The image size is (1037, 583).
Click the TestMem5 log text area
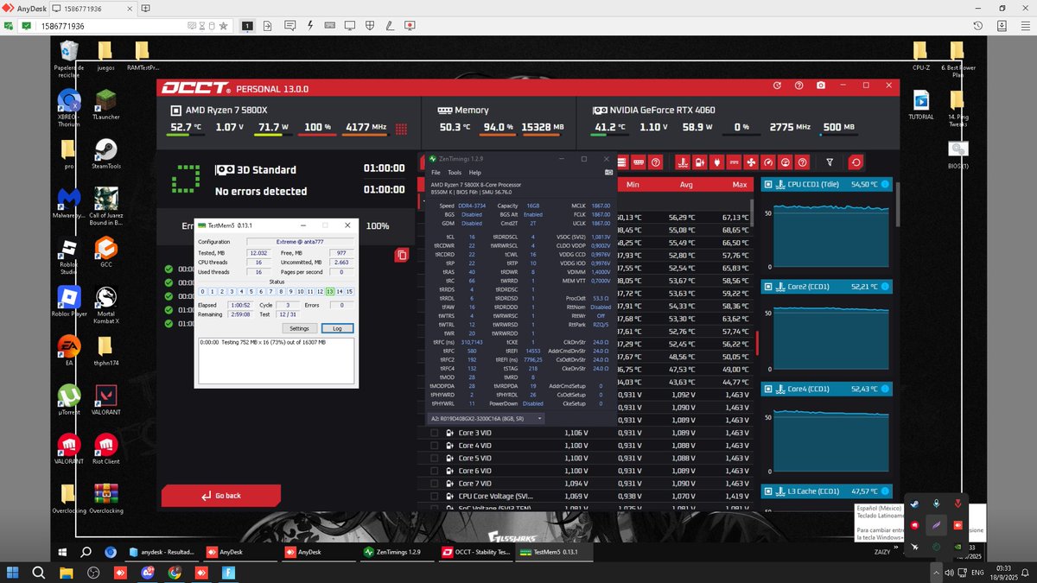tap(276, 359)
